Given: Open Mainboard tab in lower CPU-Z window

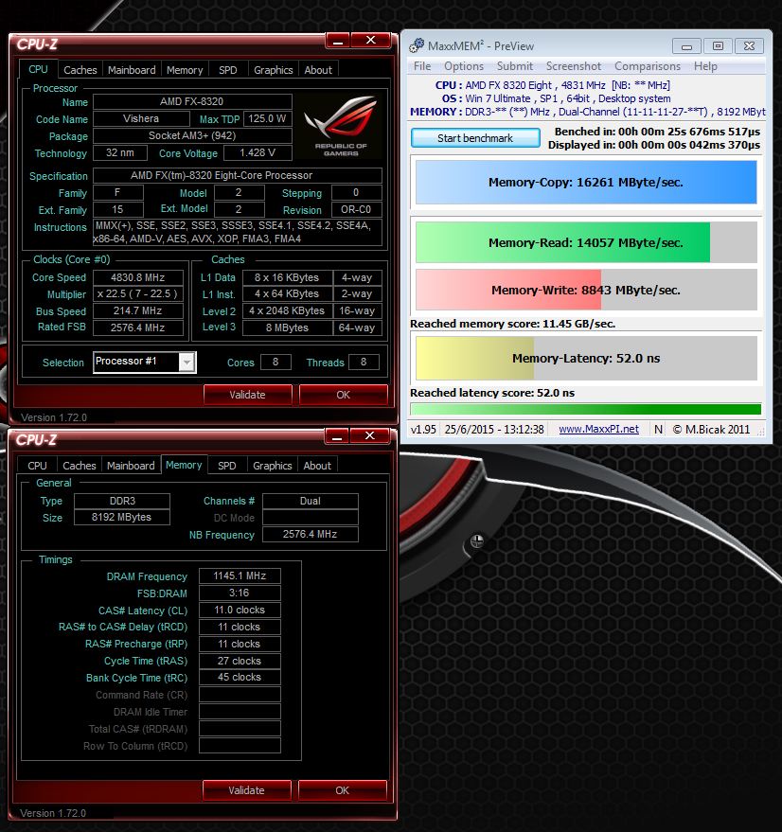Looking at the screenshot, I should coord(131,466).
